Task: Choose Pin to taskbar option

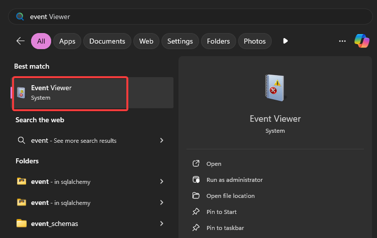Action: click(x=225, y=228)
